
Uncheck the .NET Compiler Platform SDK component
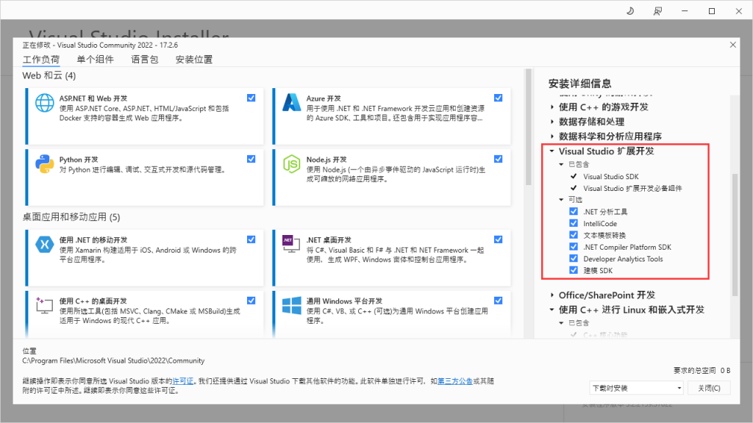(574, 247)
